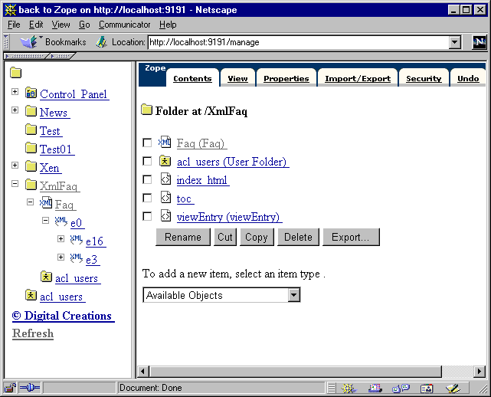Open the File menu
491x397 pixels.
pos(14,25)
